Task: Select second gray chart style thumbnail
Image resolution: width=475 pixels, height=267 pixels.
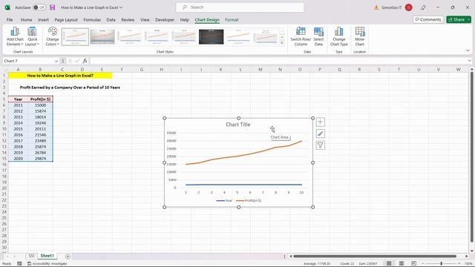Action: [102, 36]
